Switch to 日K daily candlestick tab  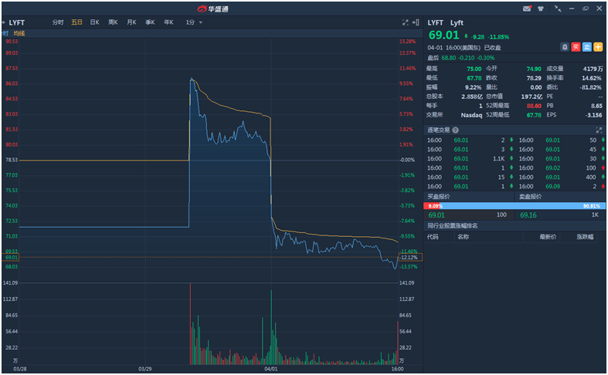(94, 22)
